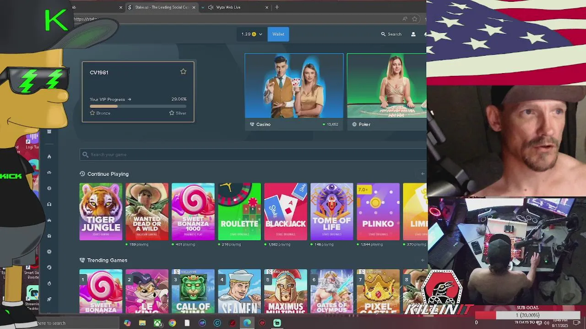Open trending game Maximus Multiplus
This screenshot has height=329, width=586.
click(x=286, y=292)
